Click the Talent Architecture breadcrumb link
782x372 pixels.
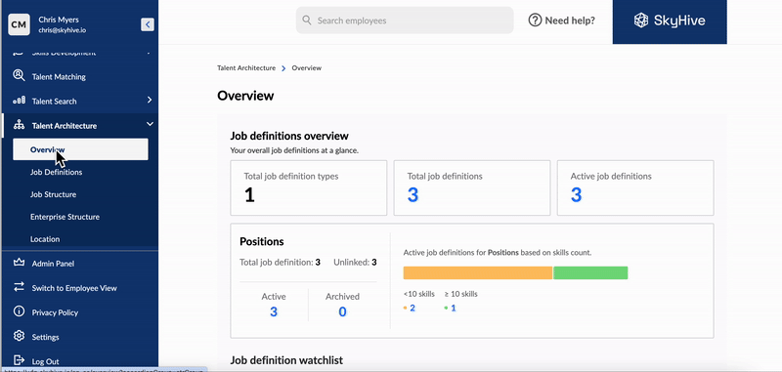[x=246, y=67]
